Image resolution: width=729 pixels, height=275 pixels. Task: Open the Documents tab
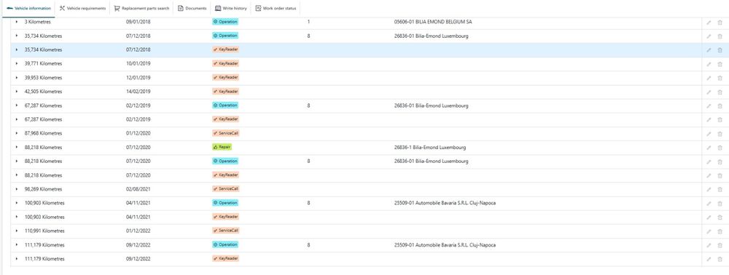click(x=192, y=8)
